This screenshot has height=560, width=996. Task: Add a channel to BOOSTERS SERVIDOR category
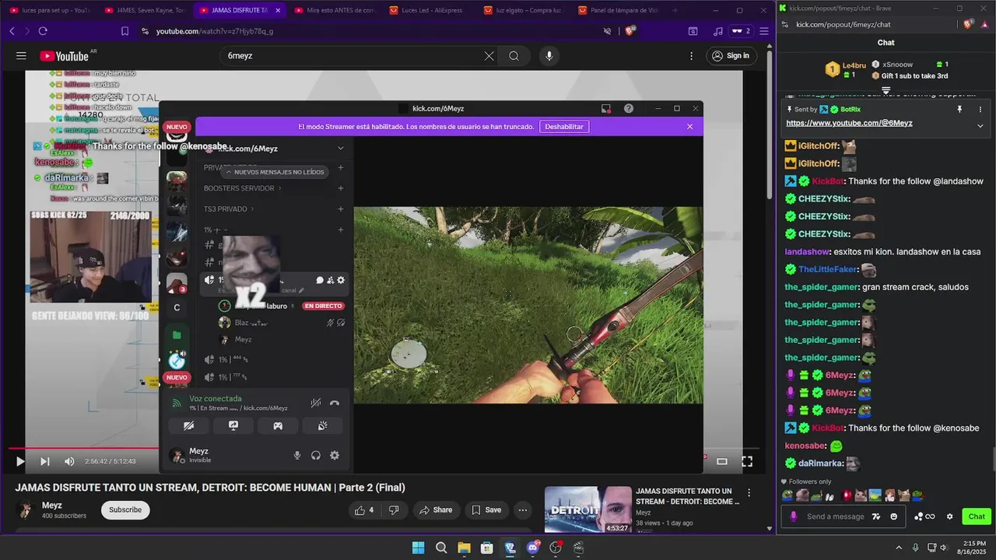tap(340, 188)
